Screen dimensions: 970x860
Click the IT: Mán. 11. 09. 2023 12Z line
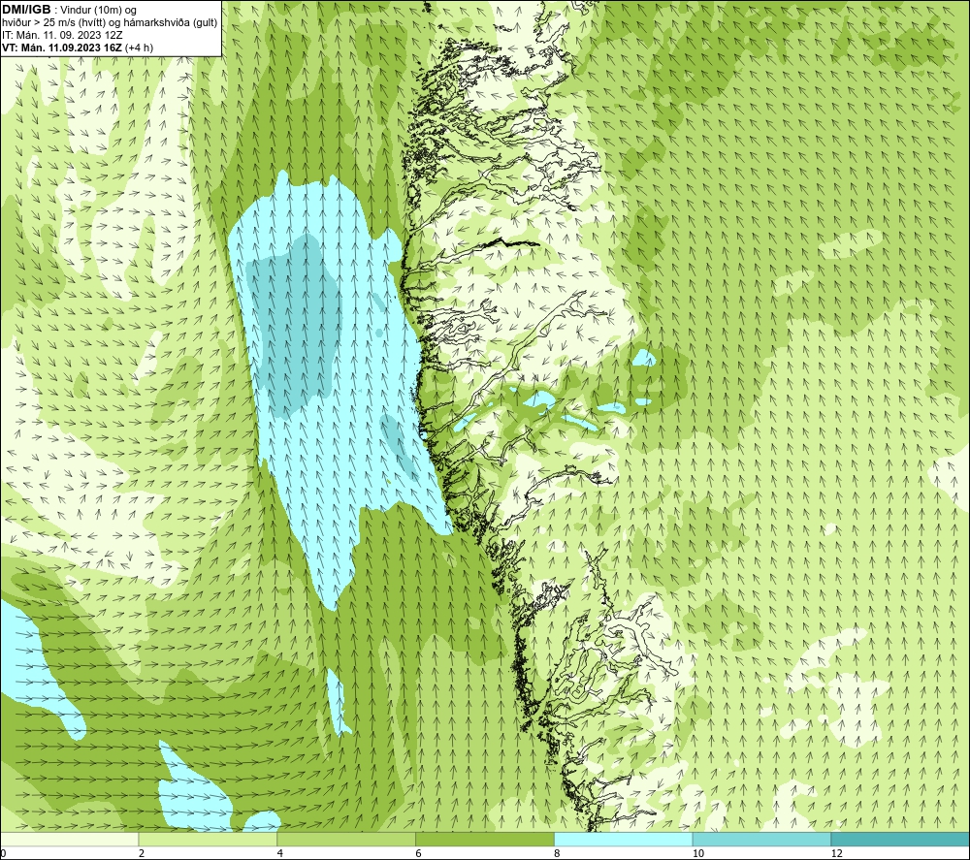coord(62,35)
